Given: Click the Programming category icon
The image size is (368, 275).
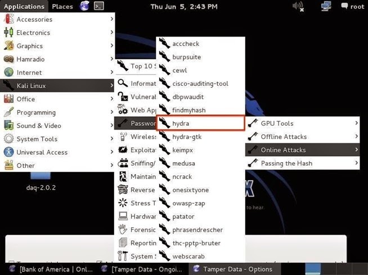Looking at the screenshot, I should tap(8, 112).
